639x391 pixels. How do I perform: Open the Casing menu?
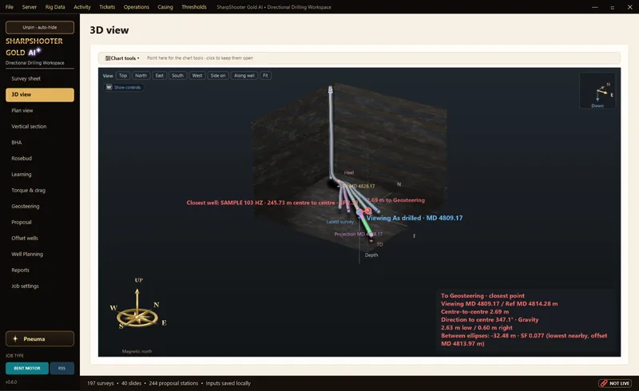(x=165, y=7)
